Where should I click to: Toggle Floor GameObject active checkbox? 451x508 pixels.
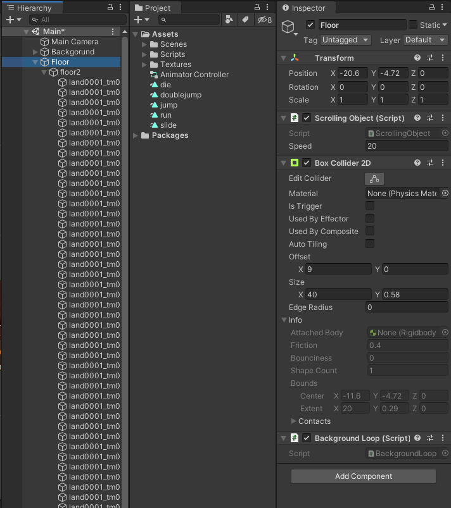coord(310,25)
